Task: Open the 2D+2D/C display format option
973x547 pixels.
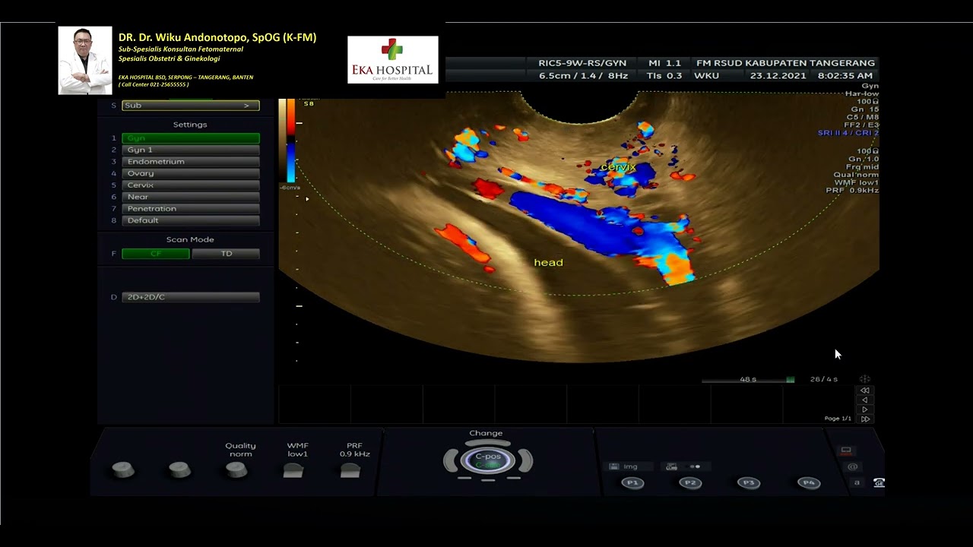Action: click(190, 297)
